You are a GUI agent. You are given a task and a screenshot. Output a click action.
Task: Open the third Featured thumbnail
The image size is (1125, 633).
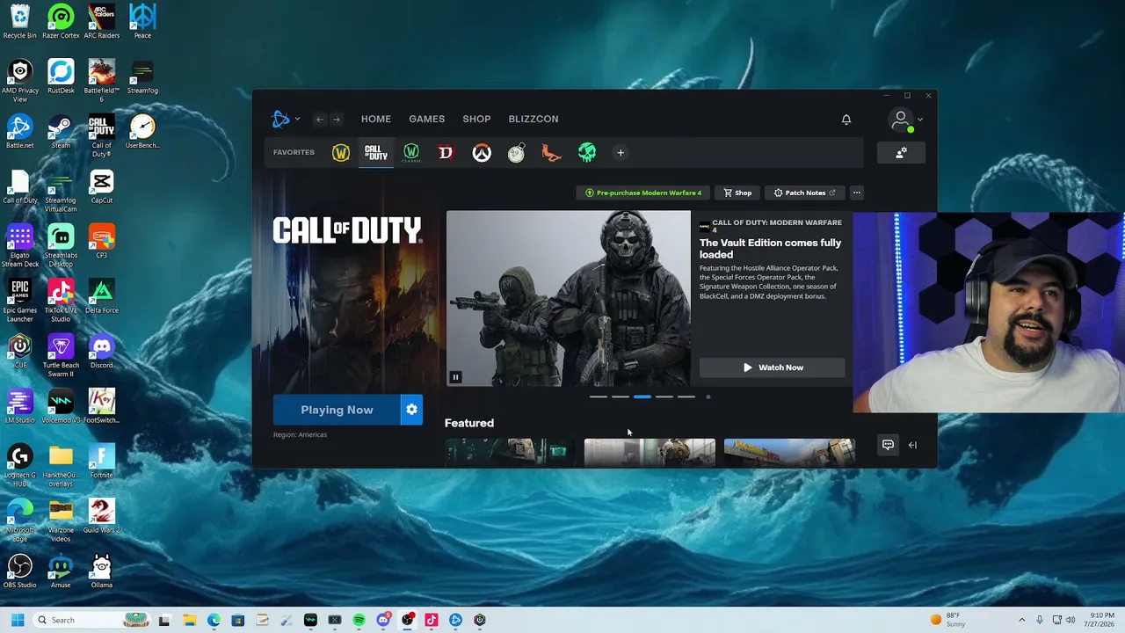[x=789, y=453]
